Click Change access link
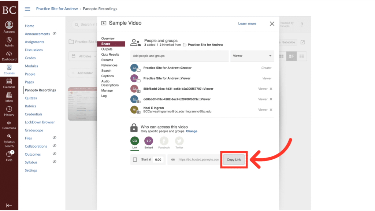 (x=192, y=132)
